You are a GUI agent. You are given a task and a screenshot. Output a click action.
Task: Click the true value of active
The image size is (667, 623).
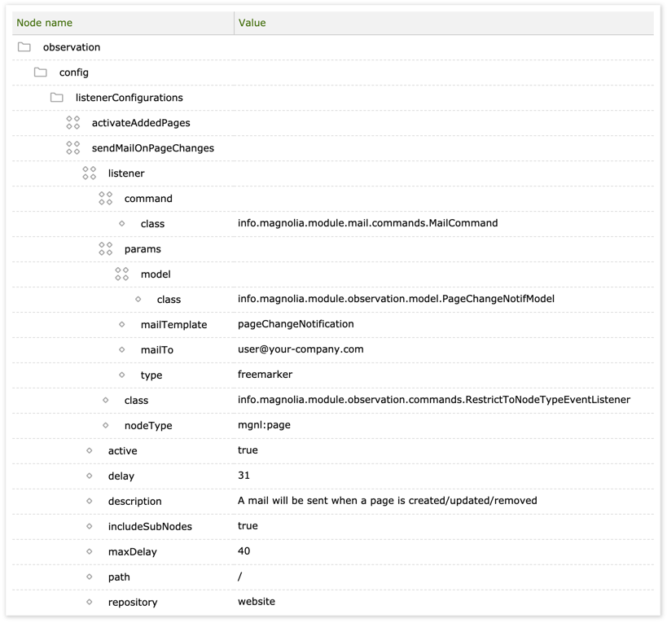pos(248,450)
